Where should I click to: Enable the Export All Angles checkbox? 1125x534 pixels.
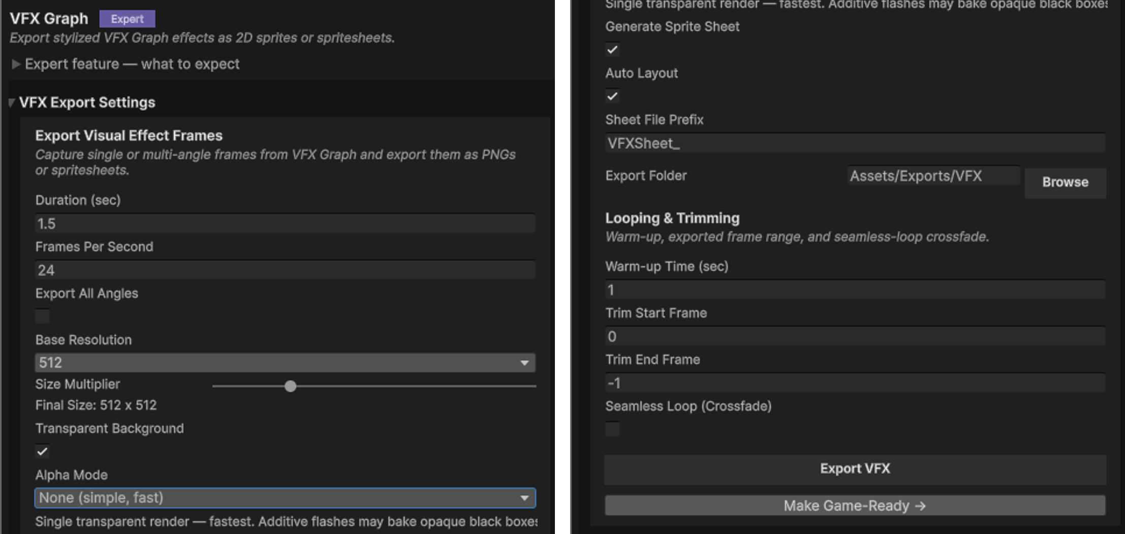coord(43,317)
